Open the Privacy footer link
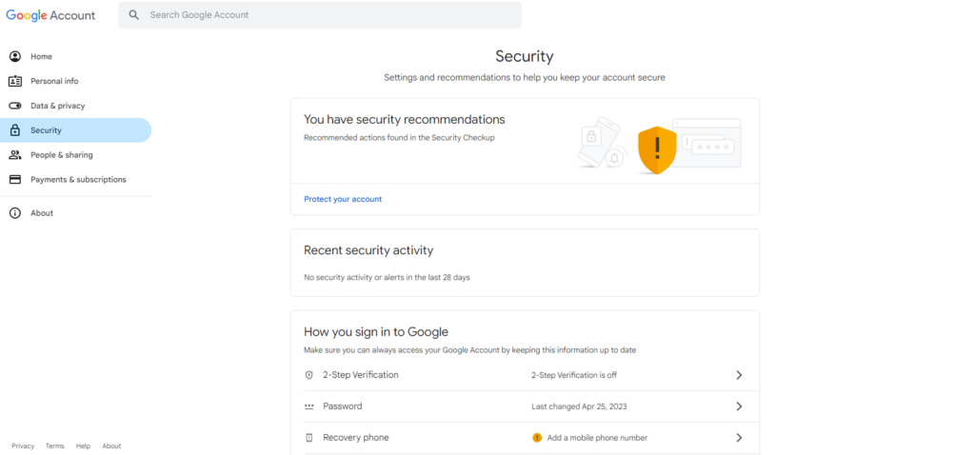Image resolution: width=975 pixels, height=455 pixels. 23,445
